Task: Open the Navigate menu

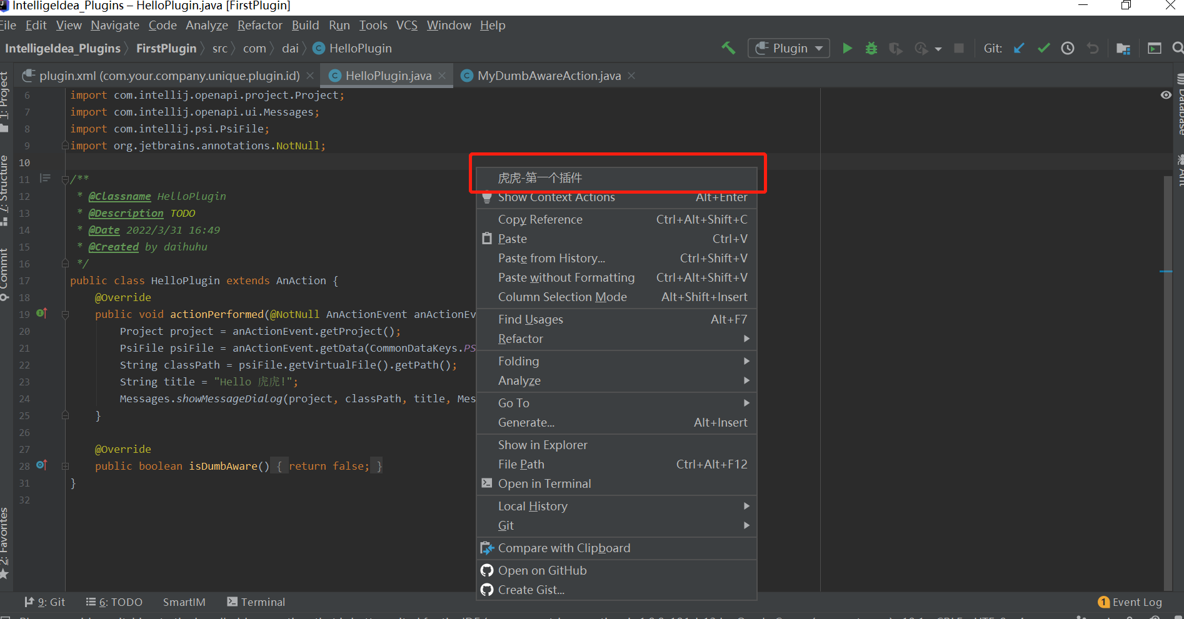Action: [114, 25]
